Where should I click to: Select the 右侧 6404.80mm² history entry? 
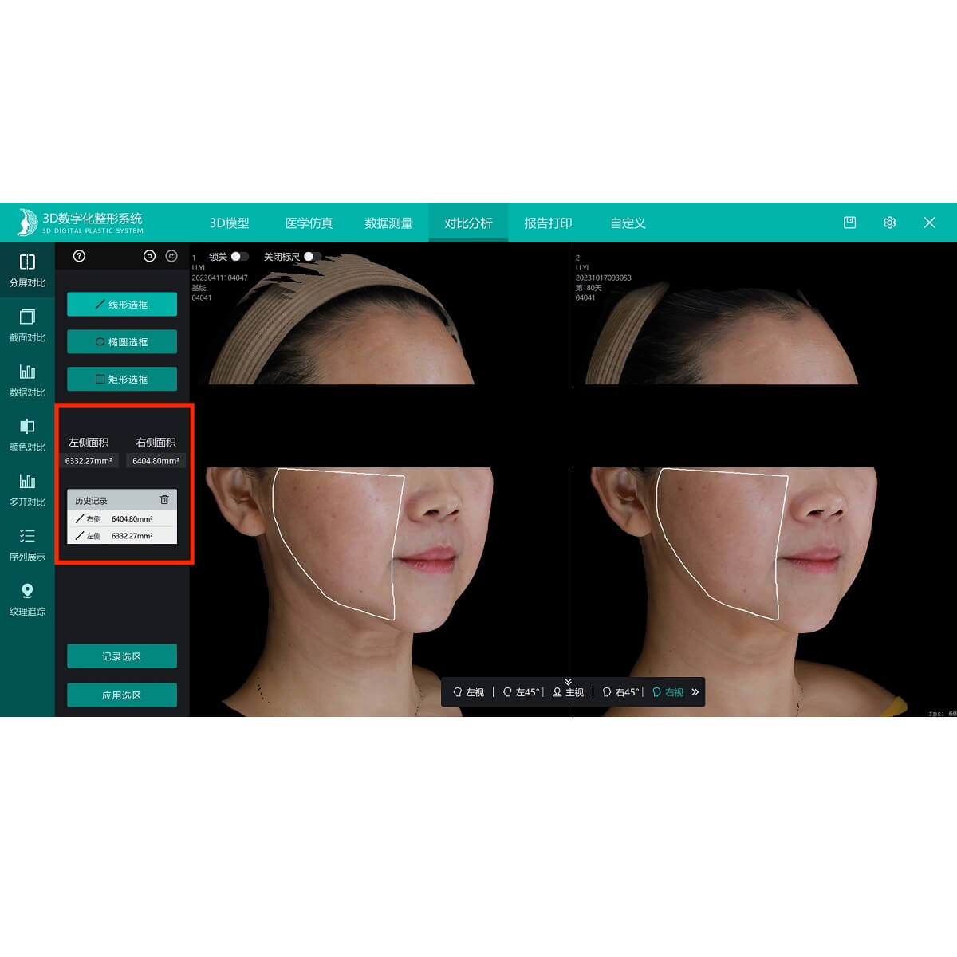[122, 518]
